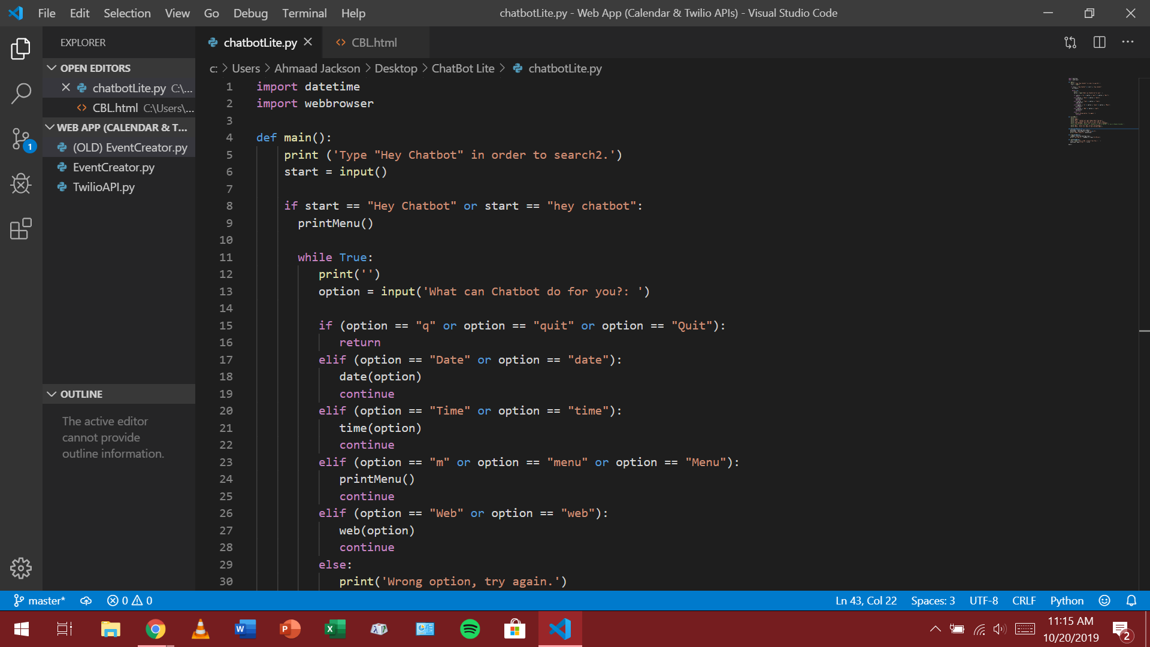Open Spotify from the taskbar
Image resolution: width=1150 pixels, height=647 pixels.
[x=470, y=629]
